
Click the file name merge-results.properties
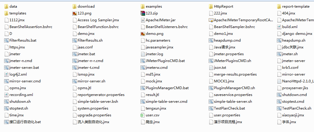[x=235, y=74]
